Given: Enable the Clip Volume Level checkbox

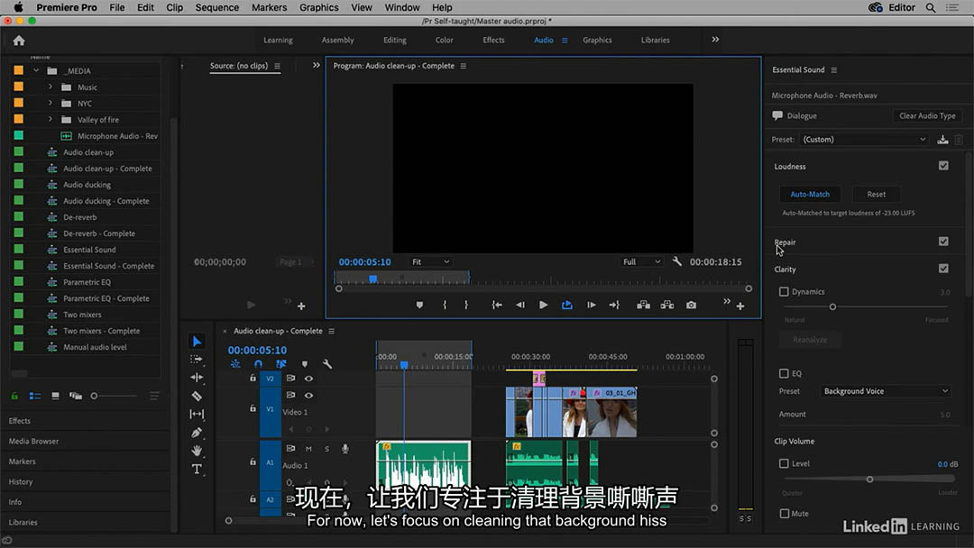Looking at the screenshot, I should pyautogui.click(x=784, y=463).
